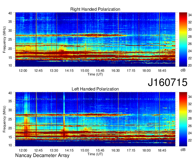Click the 15:45 time tick in Right Handed plot
The image size is (195, 159).
click(x=100, y=71)
